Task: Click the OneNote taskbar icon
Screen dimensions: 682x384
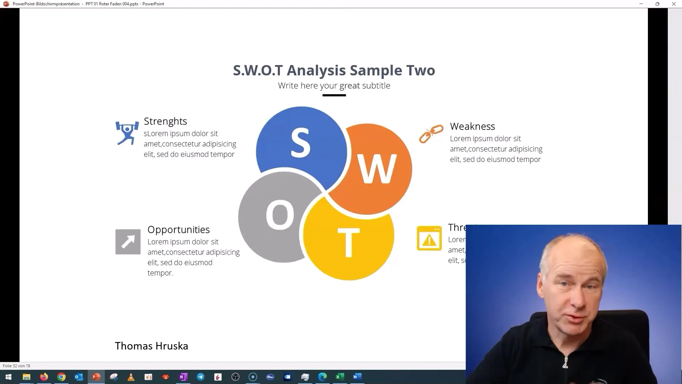Action: [183, 377]
